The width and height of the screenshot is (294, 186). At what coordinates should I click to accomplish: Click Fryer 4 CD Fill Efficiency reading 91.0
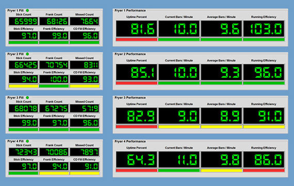coord(85,166)
